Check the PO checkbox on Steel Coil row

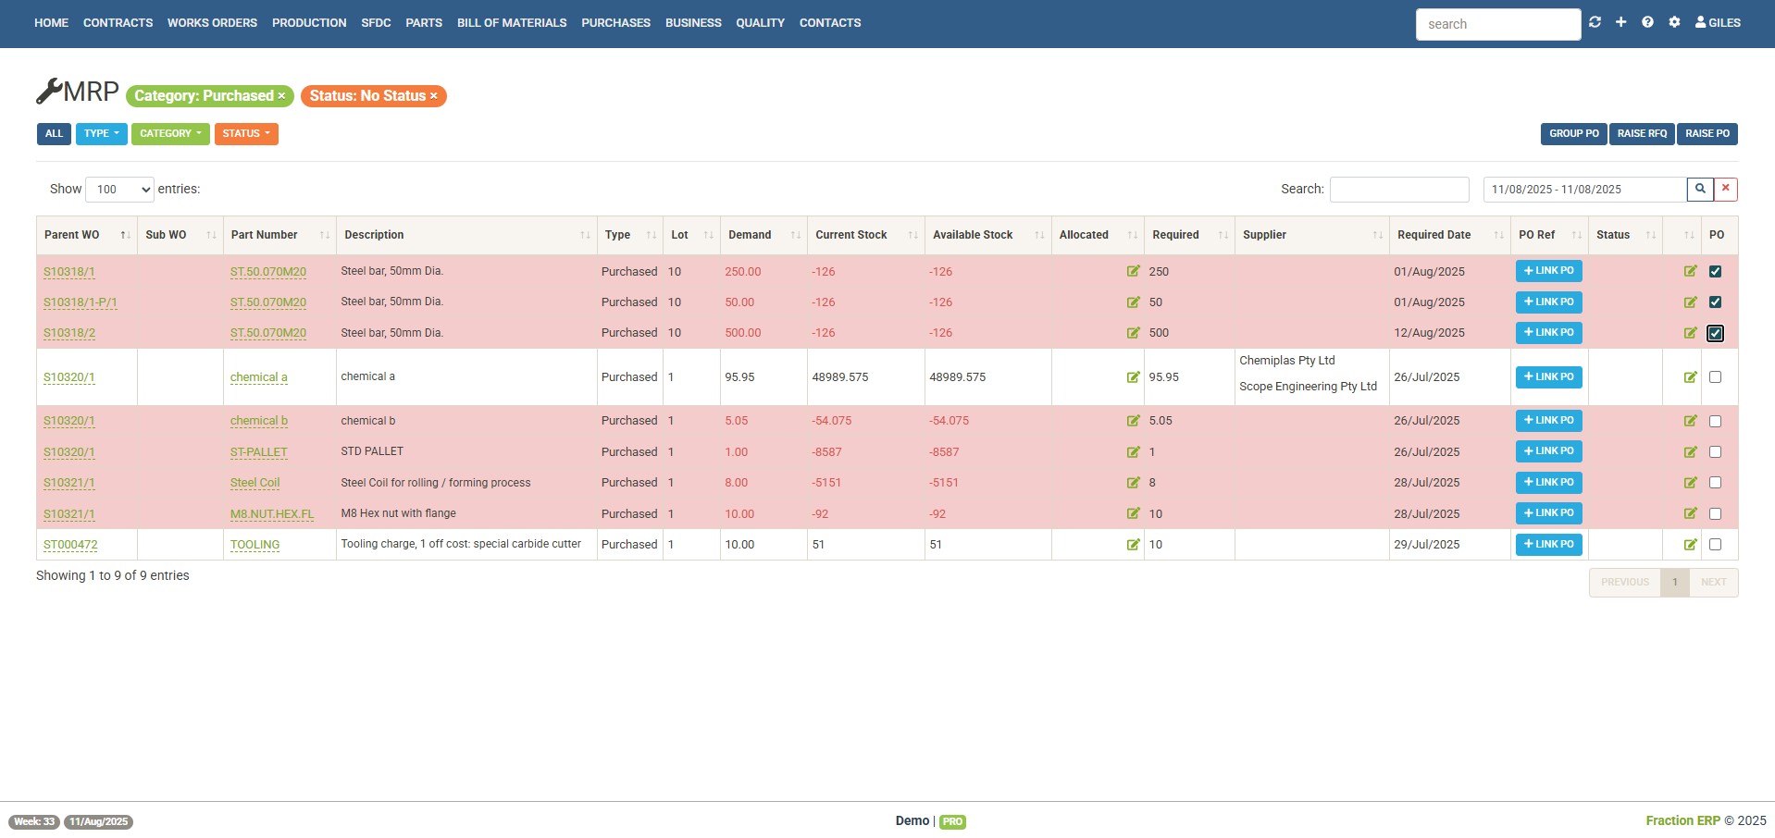coord(1717,482)
